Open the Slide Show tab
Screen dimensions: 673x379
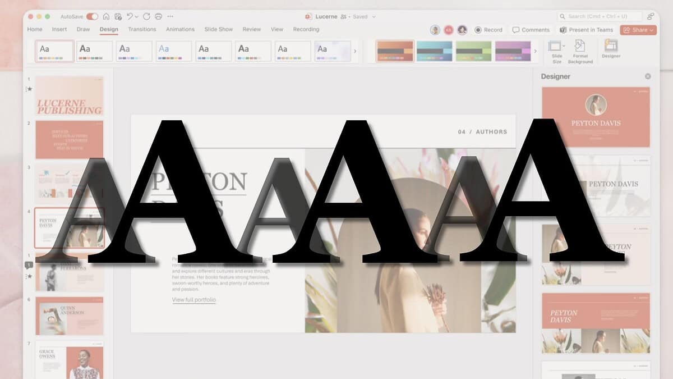pyautogui.click(x=218, y=29)
